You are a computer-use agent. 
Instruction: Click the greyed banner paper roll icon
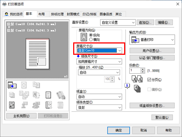point(60,105)
